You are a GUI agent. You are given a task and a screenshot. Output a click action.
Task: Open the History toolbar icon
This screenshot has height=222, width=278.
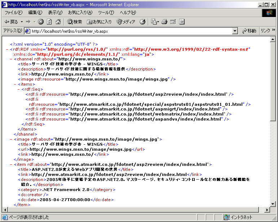[142, 22]
